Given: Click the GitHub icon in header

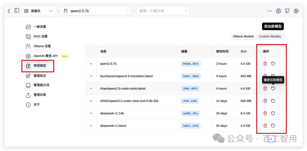Looking at the screenshot, I should (287, 11).
